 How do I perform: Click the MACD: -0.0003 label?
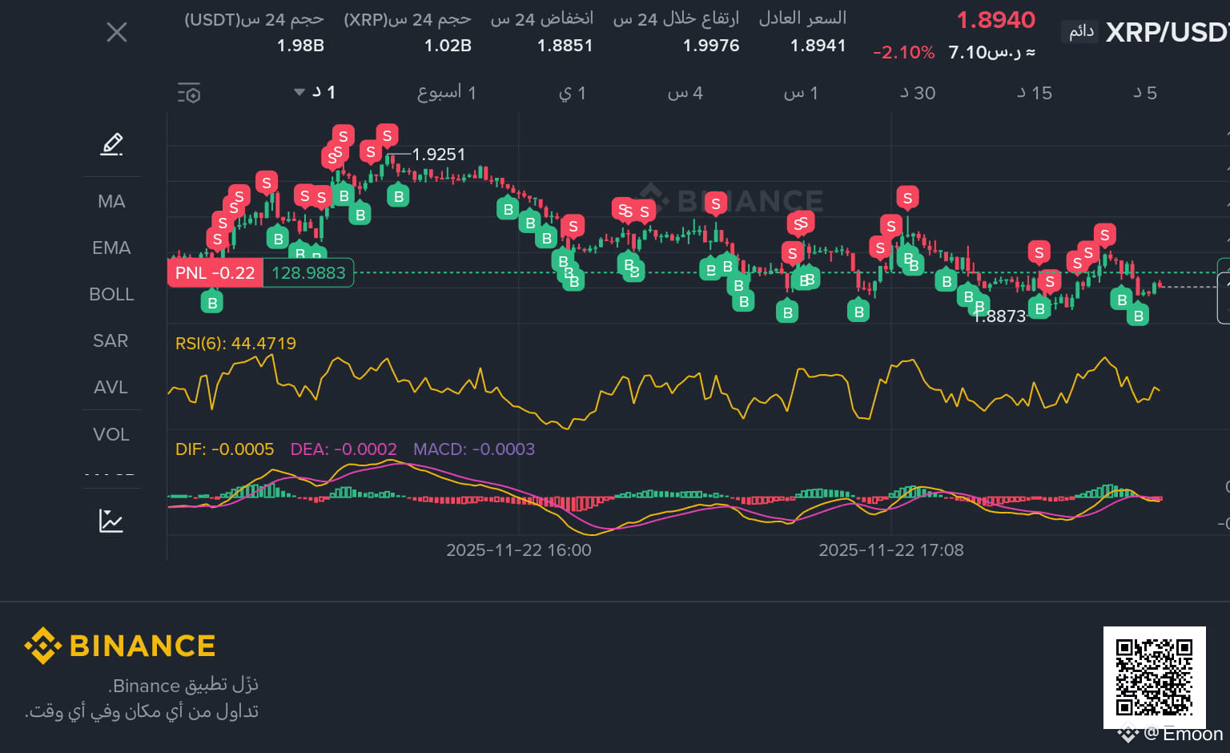tap(474, 449)
